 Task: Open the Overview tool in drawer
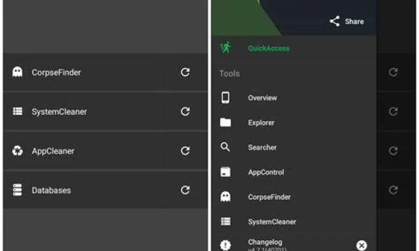[263, 98]
